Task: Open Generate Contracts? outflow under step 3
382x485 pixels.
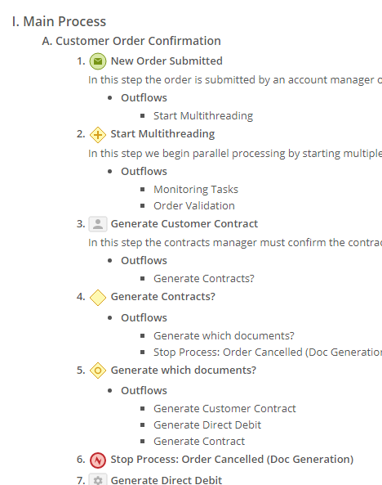Action: click(x=204, y=278)
